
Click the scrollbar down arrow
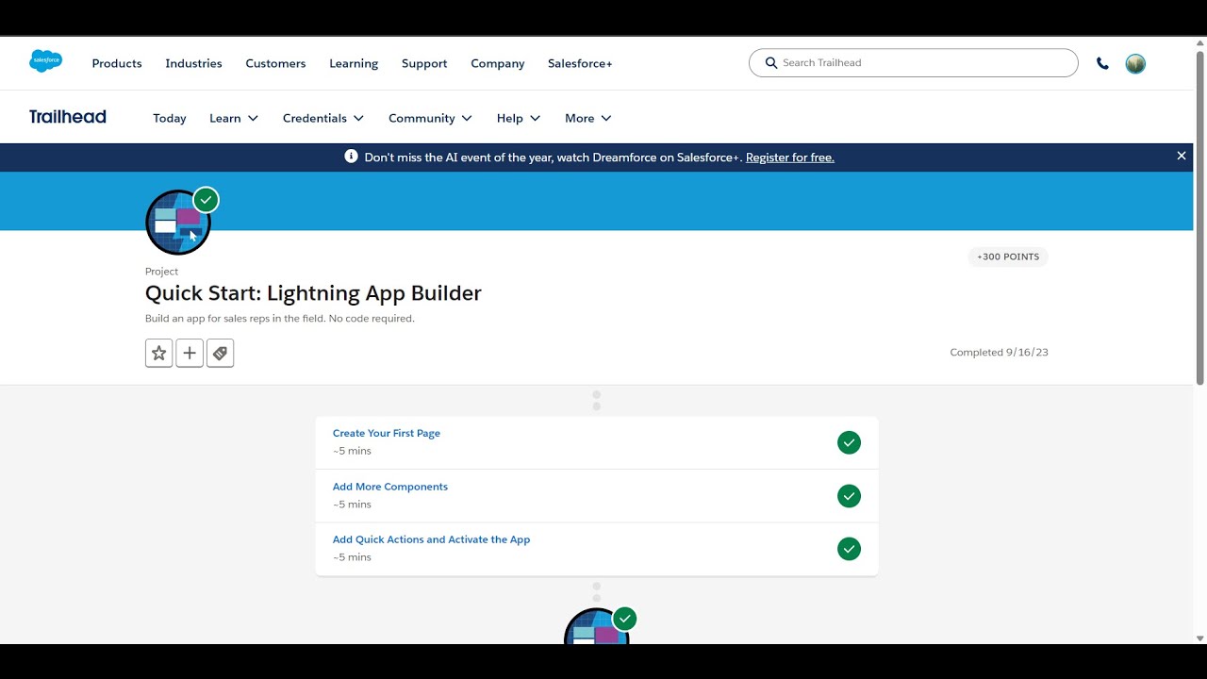1200,638
